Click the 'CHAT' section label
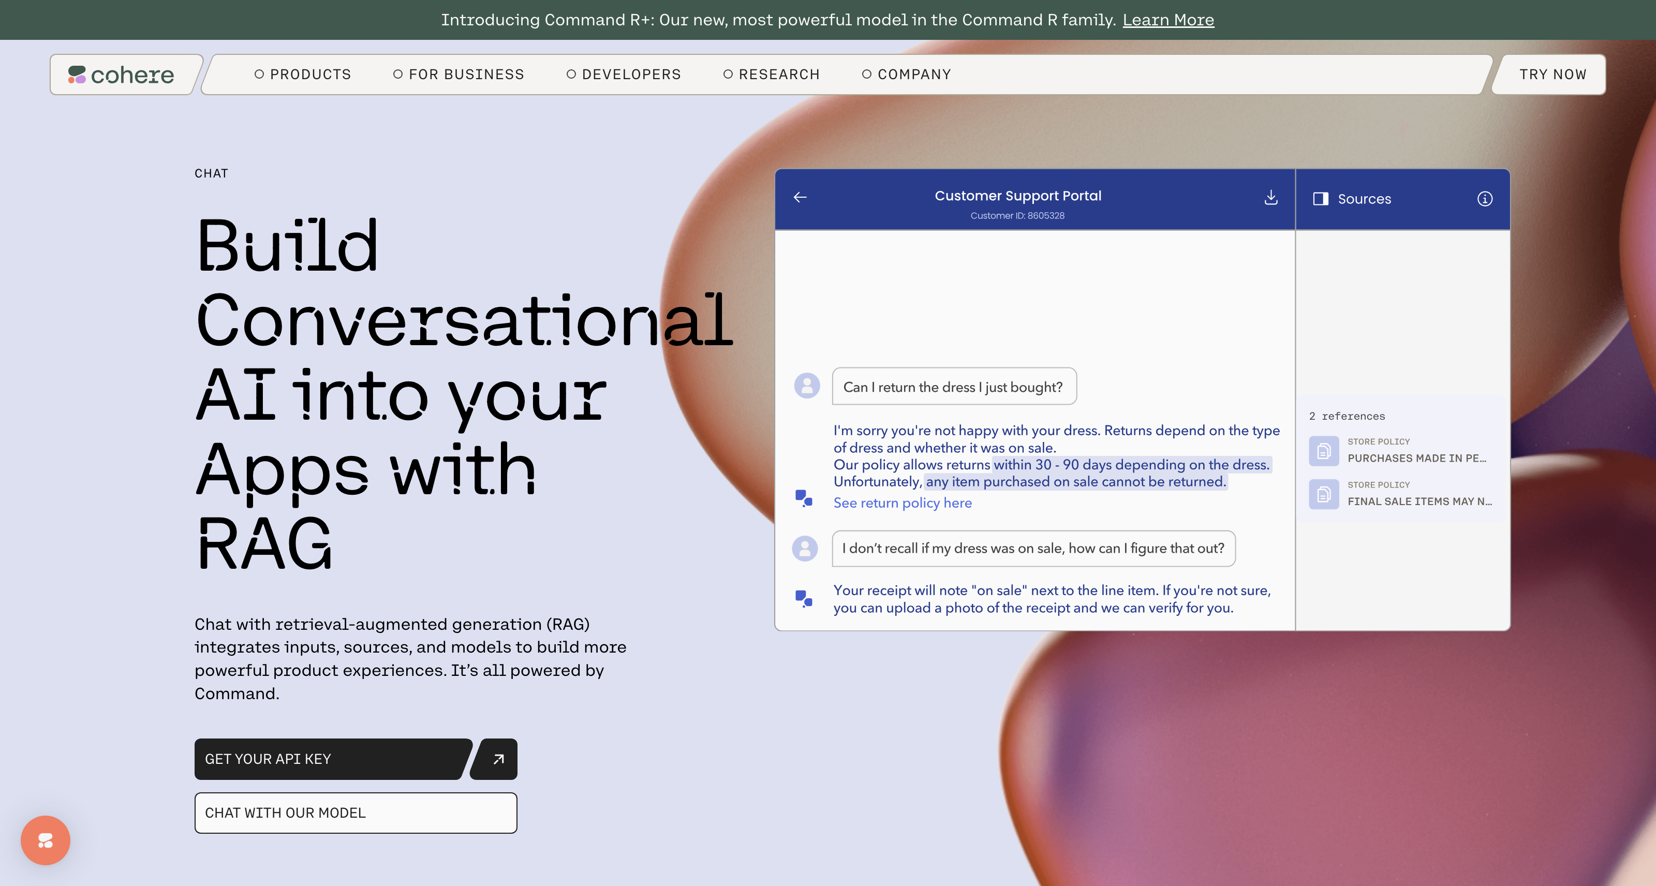The height and width of the screenshot is (886, 1656). click(212, 173)
